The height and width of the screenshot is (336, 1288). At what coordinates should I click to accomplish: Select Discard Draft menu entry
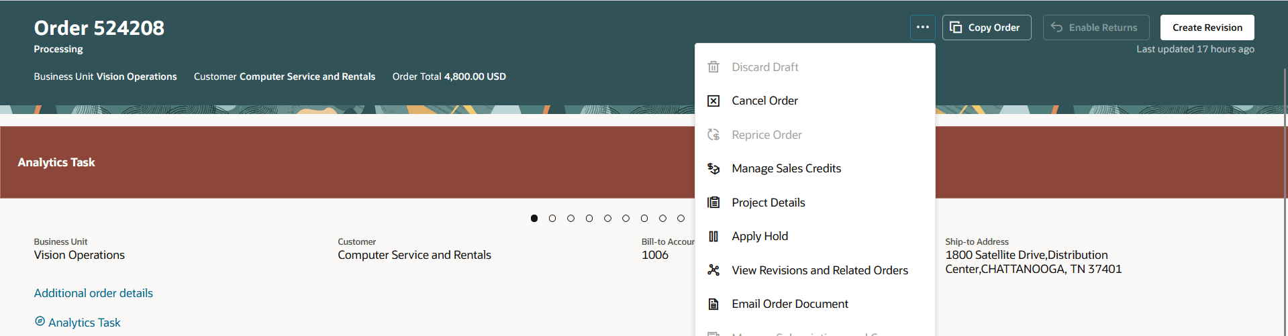[x=815, y=67]
